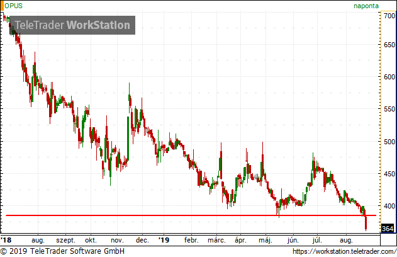Image resolution: width=397 pixels, height=257 pixels.
Task: Click the OPUS ticker label
Action: tap(13, 6)
